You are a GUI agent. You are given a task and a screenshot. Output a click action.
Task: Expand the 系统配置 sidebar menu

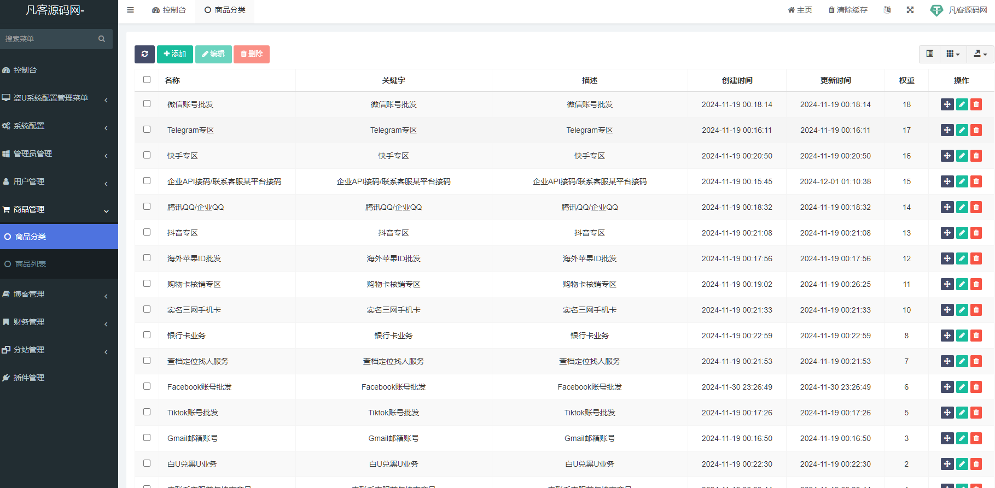59,126
